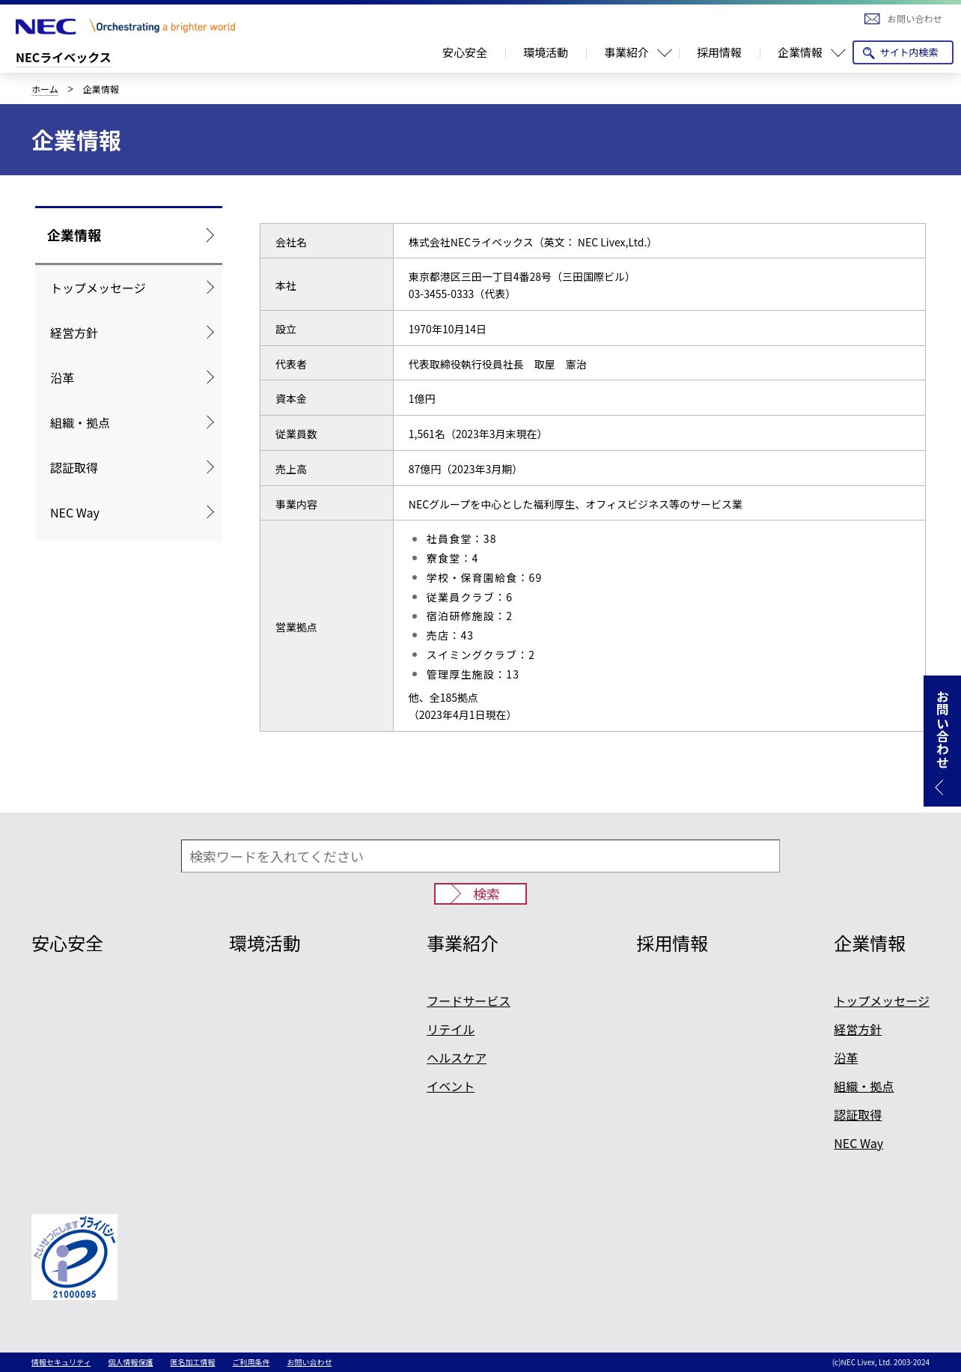Image resolution: width=961 pixels, height=1372 pixels.
Task: Open 匿名加工情報 in the bottom bar
Action: (x=192, y=1362)
